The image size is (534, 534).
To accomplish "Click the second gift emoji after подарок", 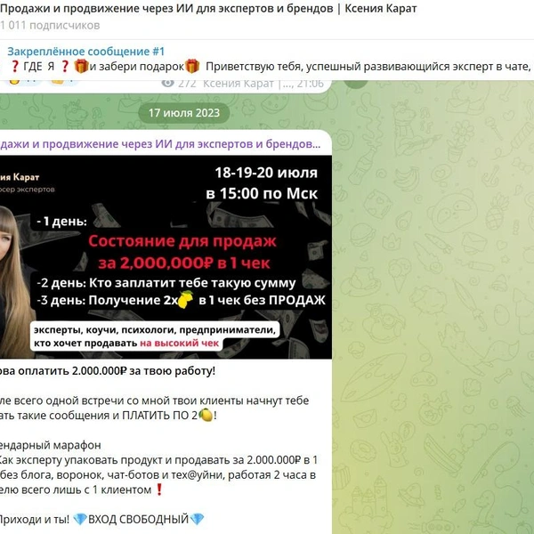I will (192, 66).
